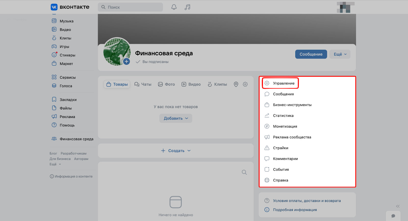This screenshot has height=221, width=408.
Task: Switch to the Чаты tab
Action: coord(143,84)
